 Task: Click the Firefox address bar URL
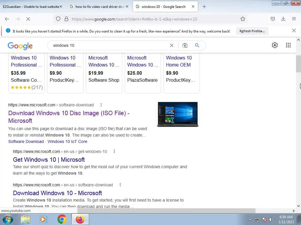point(134,19)
